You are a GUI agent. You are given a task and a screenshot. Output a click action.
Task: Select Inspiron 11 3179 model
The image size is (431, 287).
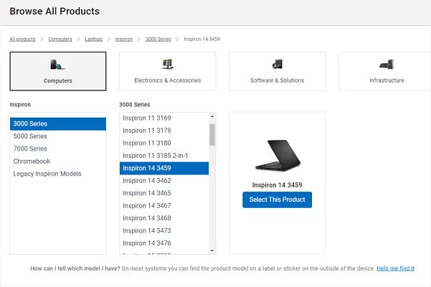[164, 131]
